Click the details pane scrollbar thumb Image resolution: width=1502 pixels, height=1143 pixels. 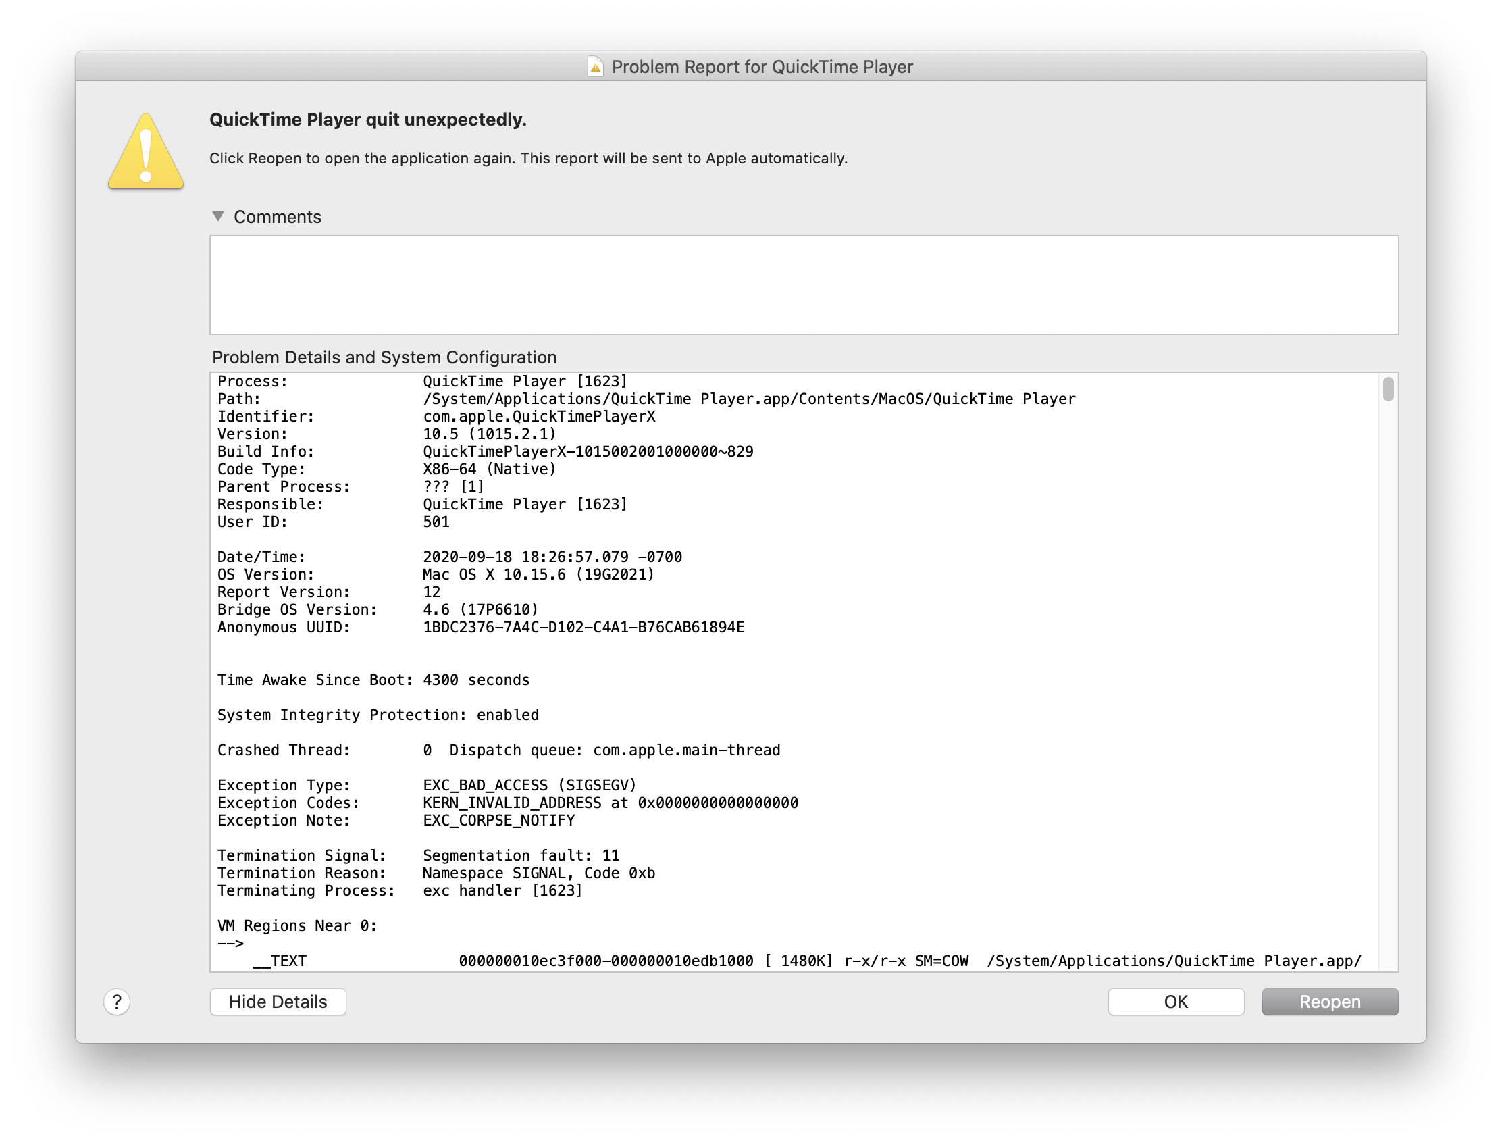click(x=1388, y=389)
